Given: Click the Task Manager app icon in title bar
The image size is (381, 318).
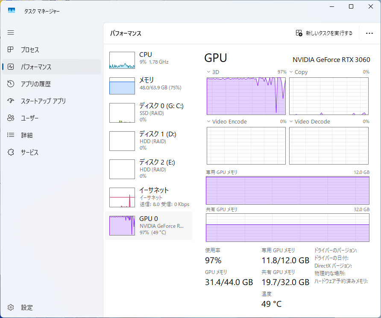Looking at the screenshot, I should [x=12, y=10].
